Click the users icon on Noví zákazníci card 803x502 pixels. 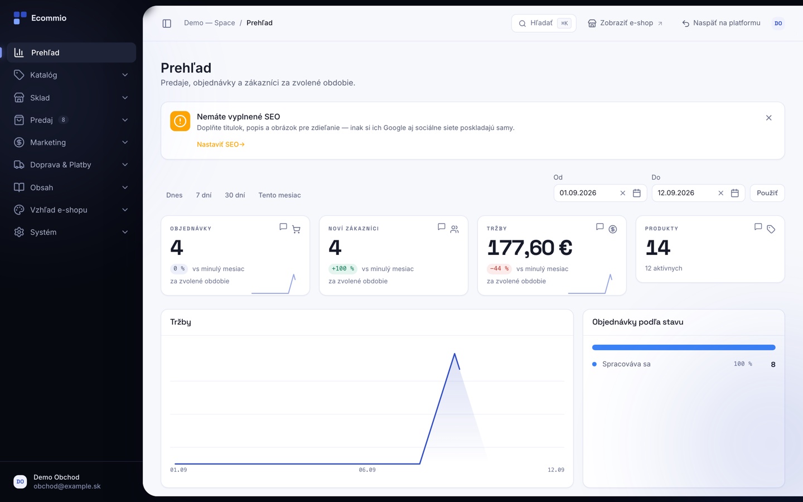[454, 229]
